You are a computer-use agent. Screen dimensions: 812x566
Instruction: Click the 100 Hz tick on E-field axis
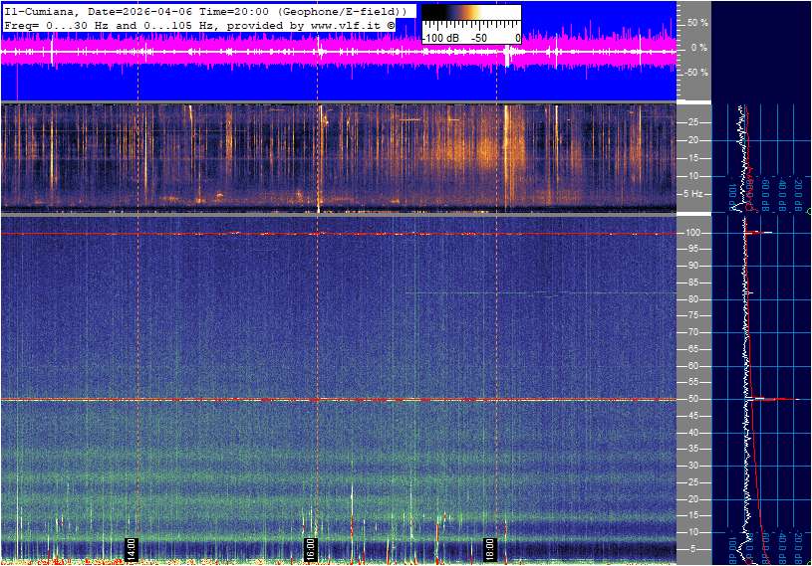pos(693,233)
